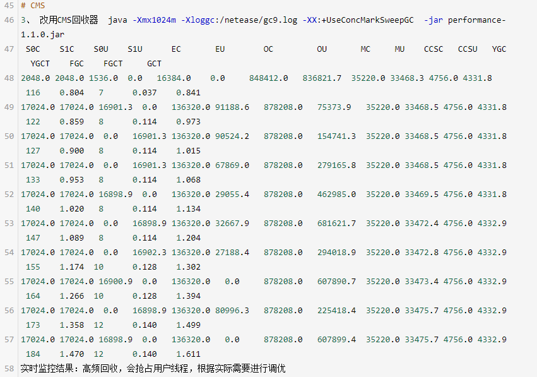Click the value '607890.7' on line 55
Image resolution: width=537 pixels, height=377 pixels.
[x=336, y=282]
